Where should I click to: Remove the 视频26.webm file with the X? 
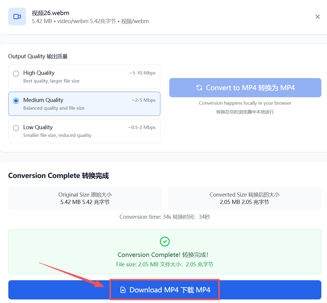coord(318,17)
